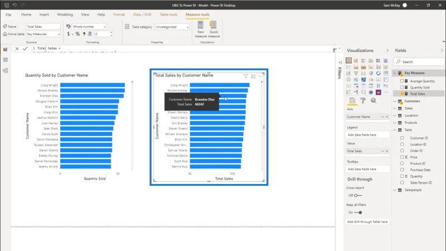The image size is (446, 251).
Task: Open the Table tools tab
Action: pyautogui.click(x=168, y=15)
